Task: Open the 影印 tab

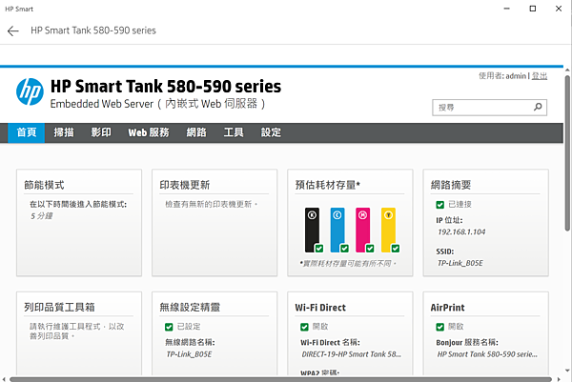Action: pyautogui.click(x=101, y=132)
